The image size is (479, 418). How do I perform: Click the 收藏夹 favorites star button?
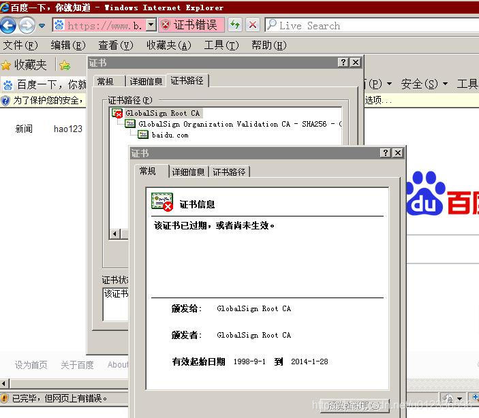[24, 65]
